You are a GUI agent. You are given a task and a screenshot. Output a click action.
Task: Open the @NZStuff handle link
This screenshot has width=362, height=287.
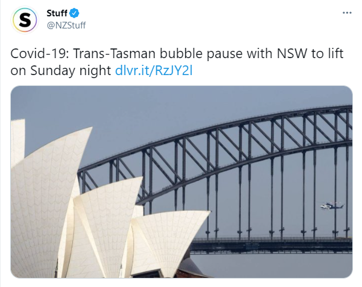click(66, 25)
